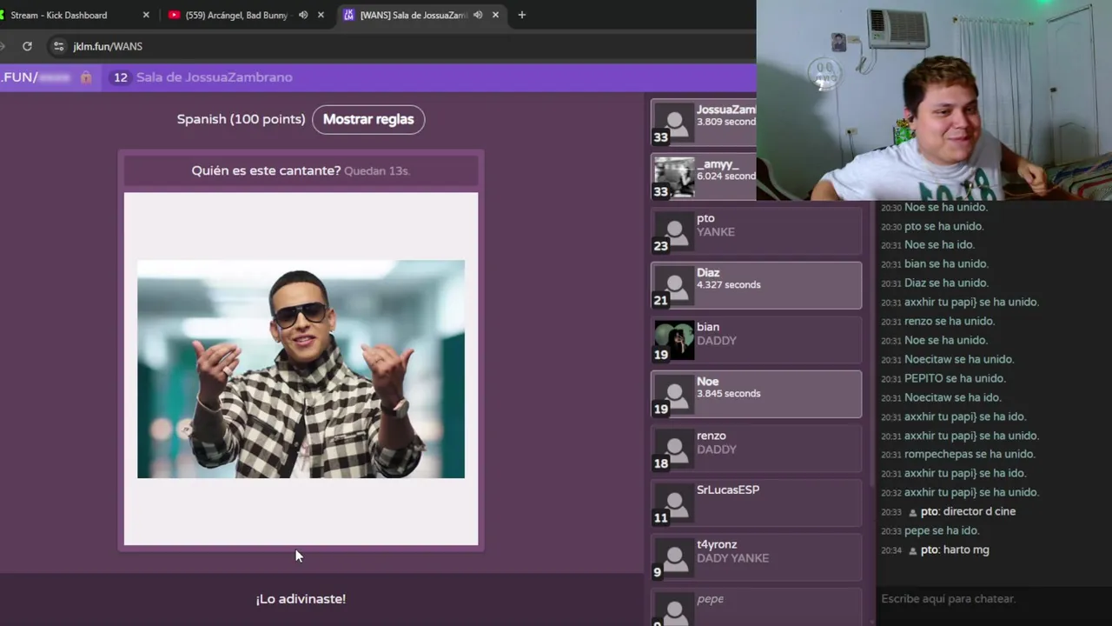
Task: Click pepe's avatar in scoreboard
Action: (674, 609)
